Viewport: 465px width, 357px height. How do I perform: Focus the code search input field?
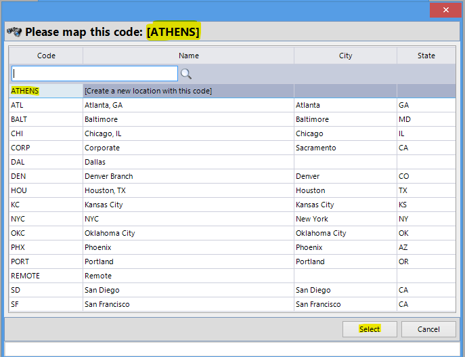pos(95,74)
